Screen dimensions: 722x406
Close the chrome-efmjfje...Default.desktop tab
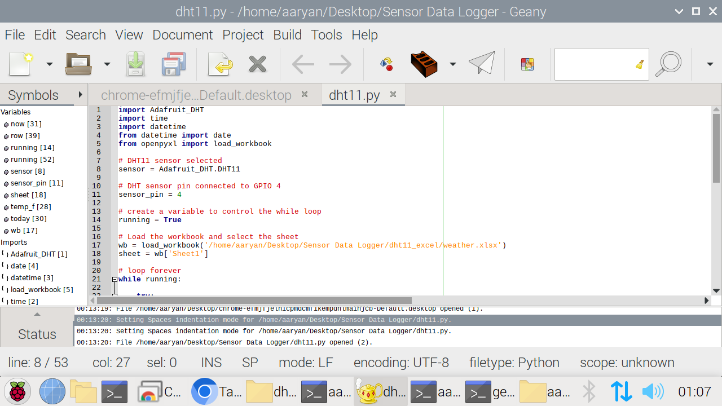[305, 95]
